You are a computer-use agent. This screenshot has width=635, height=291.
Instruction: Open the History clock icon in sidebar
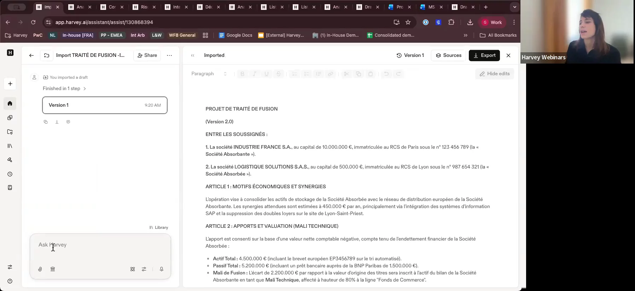point(10,174)
